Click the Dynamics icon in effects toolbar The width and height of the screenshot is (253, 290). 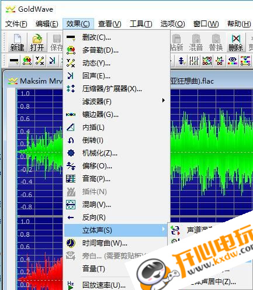coord(40,61)
